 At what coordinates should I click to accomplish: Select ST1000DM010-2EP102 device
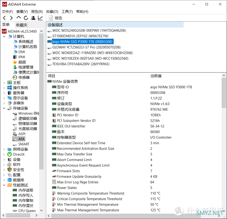pyautogui.click(x=80, y=36)
